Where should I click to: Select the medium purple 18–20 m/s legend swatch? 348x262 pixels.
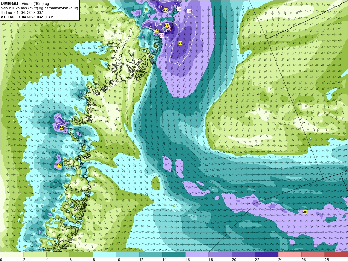click(x=220, y=254)
